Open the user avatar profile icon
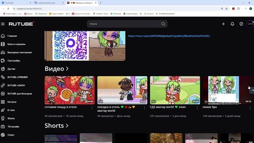Viewport: 254px width, 143px height. click(x=250, y=24)
